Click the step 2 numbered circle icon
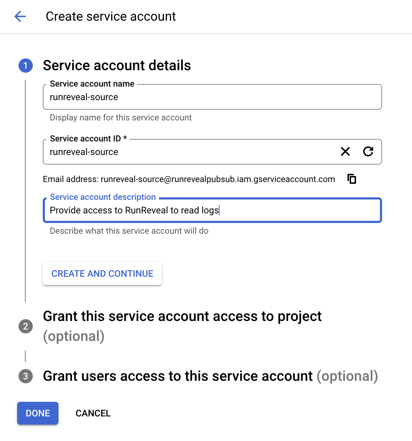 [25, 326]
